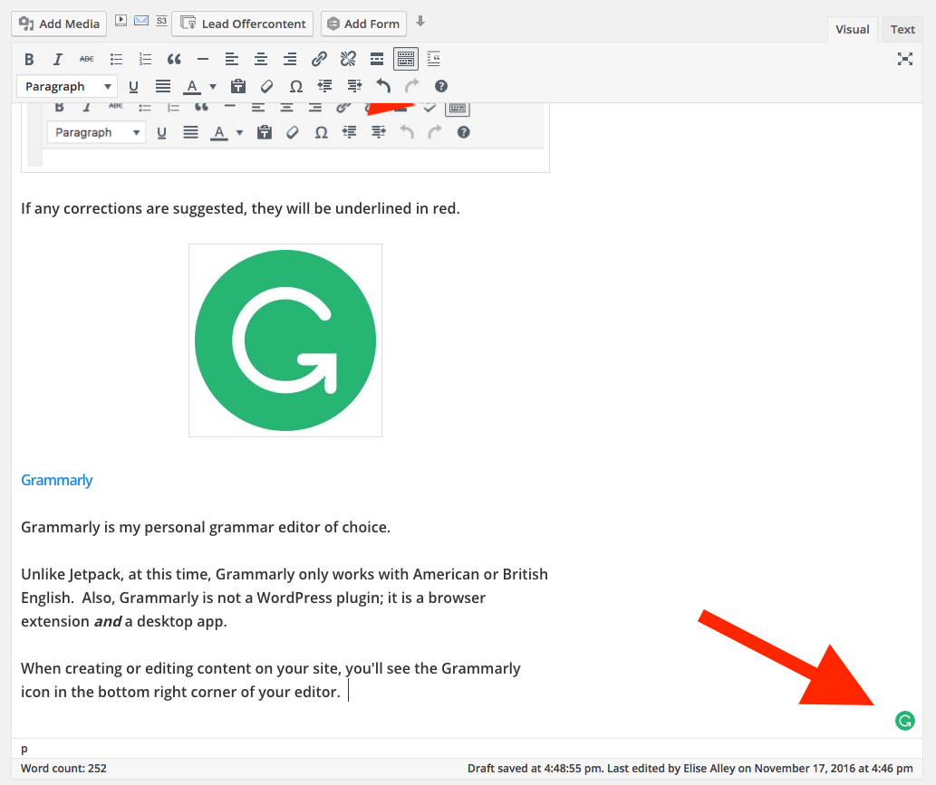Undo the last edit
This screenshot has width=936, height=785.
(x=381, y=86)
